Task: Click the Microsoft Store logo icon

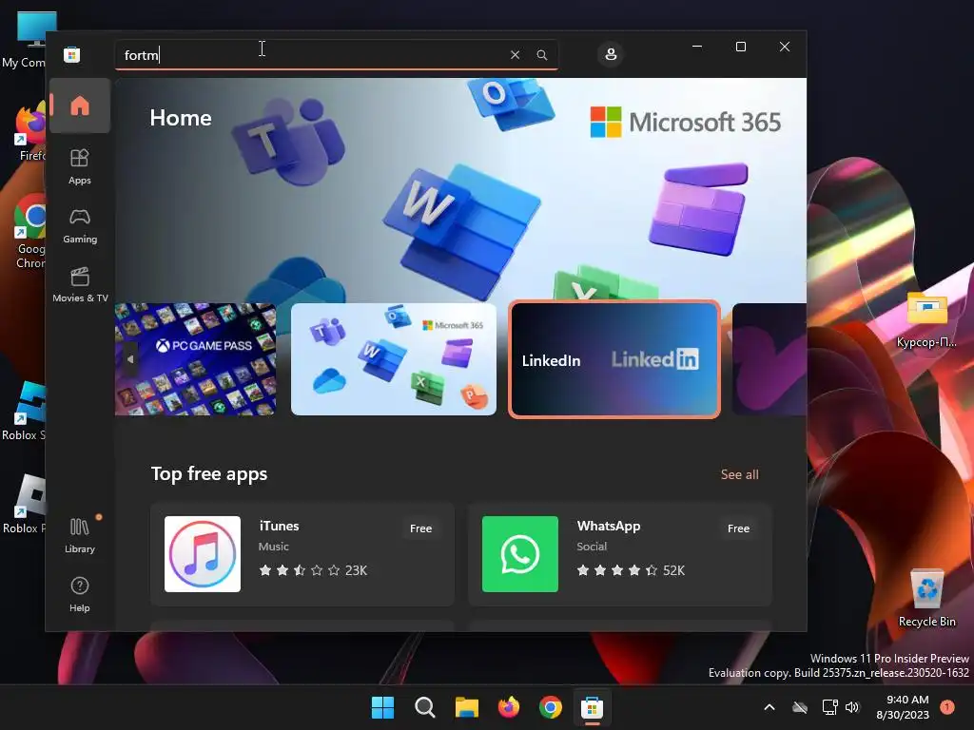Action: (x=71, y=54)
